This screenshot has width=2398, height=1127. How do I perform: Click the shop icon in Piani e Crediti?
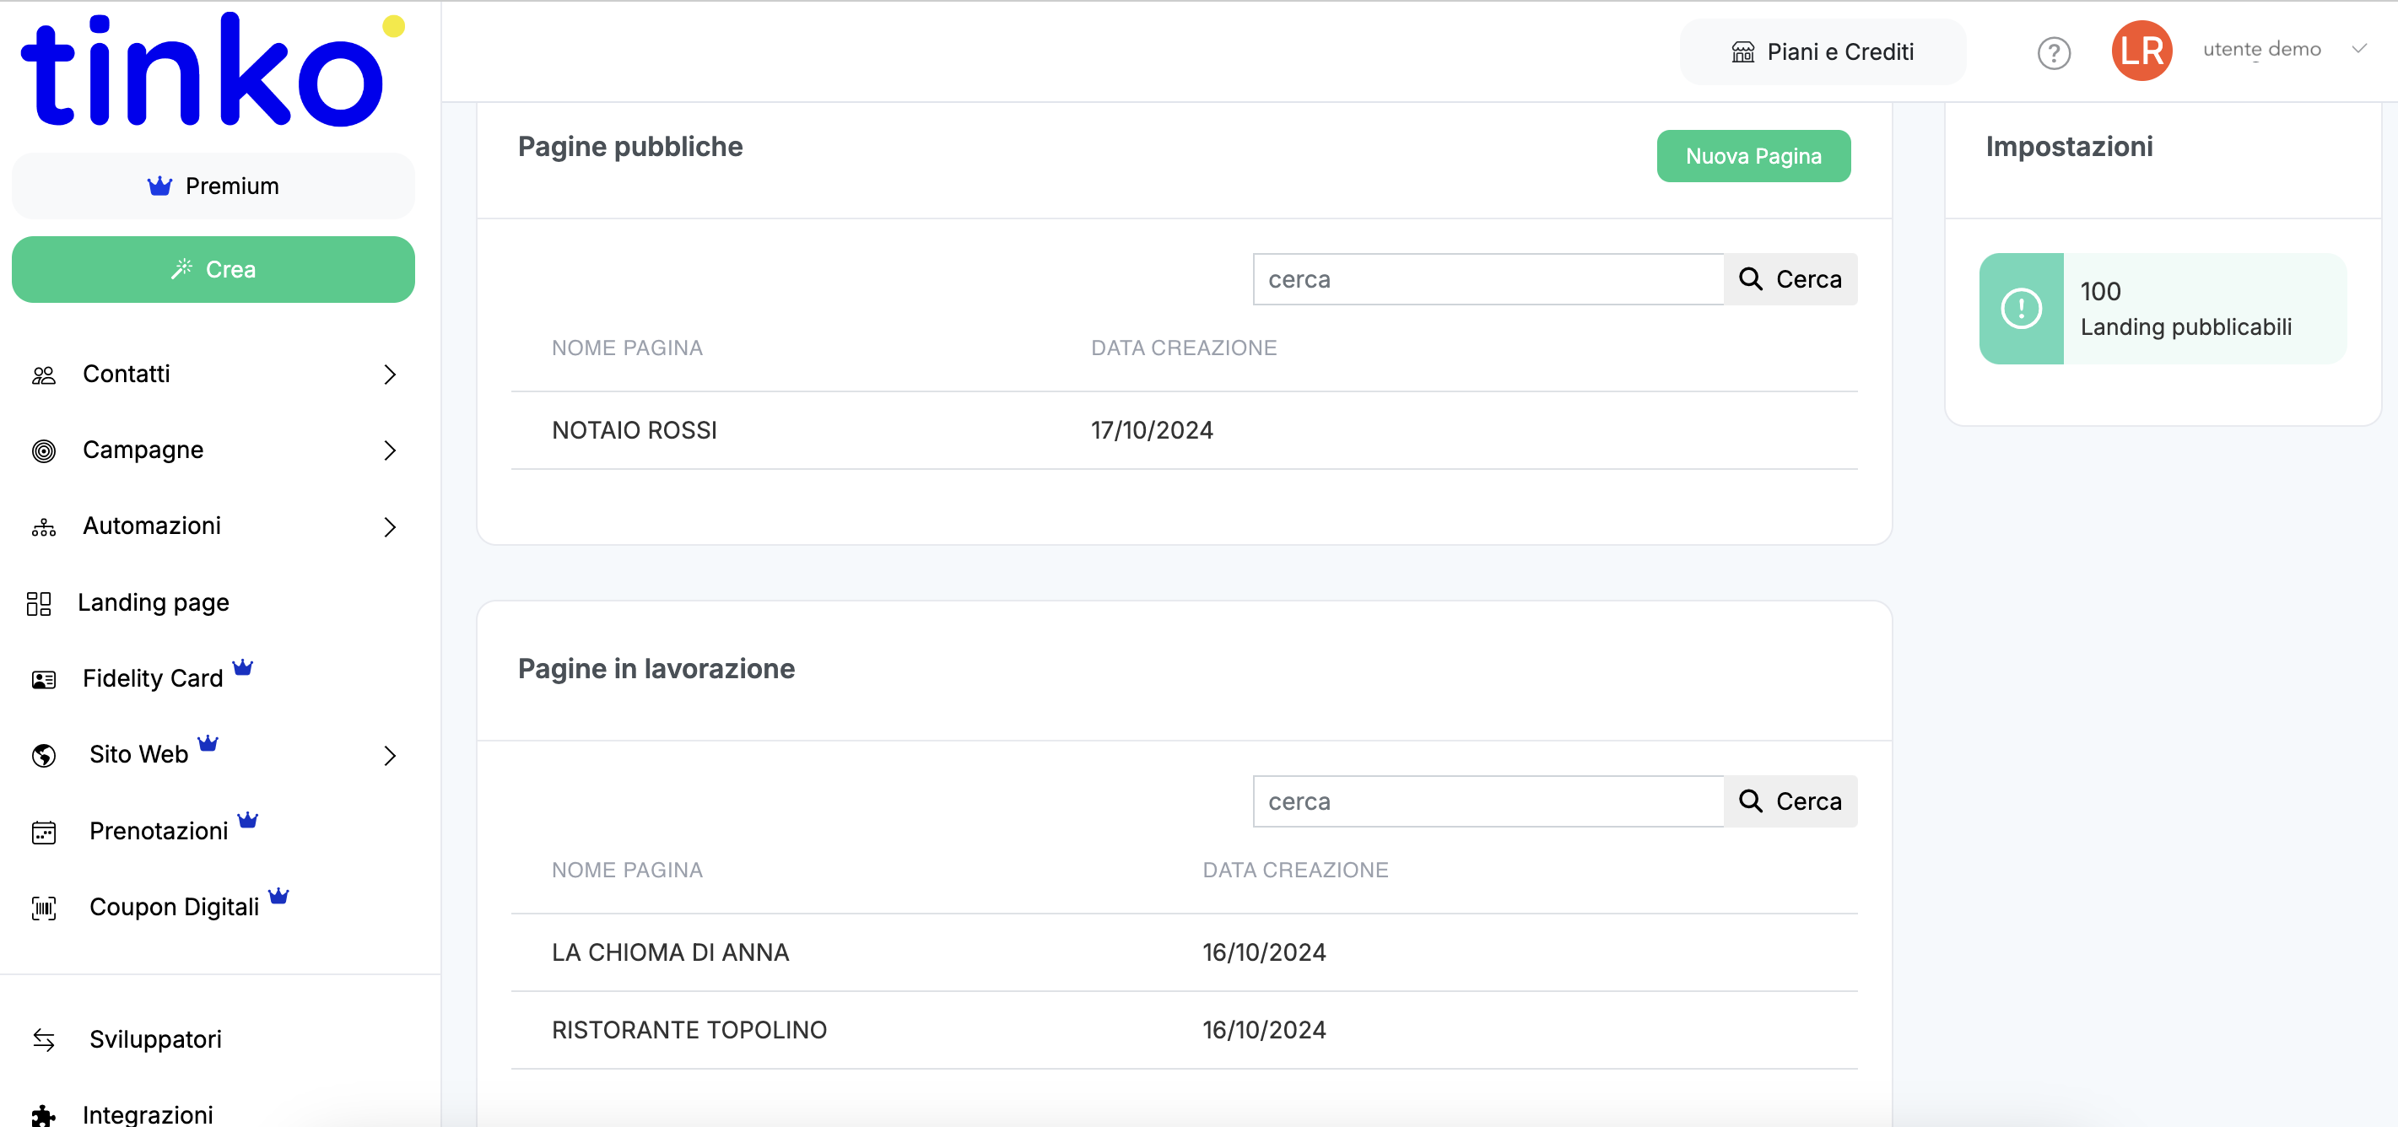point(1742,52)
